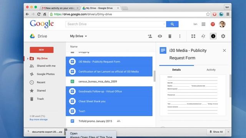246x138 pixels.
Task: Open Shared with me
Action: 46,66
